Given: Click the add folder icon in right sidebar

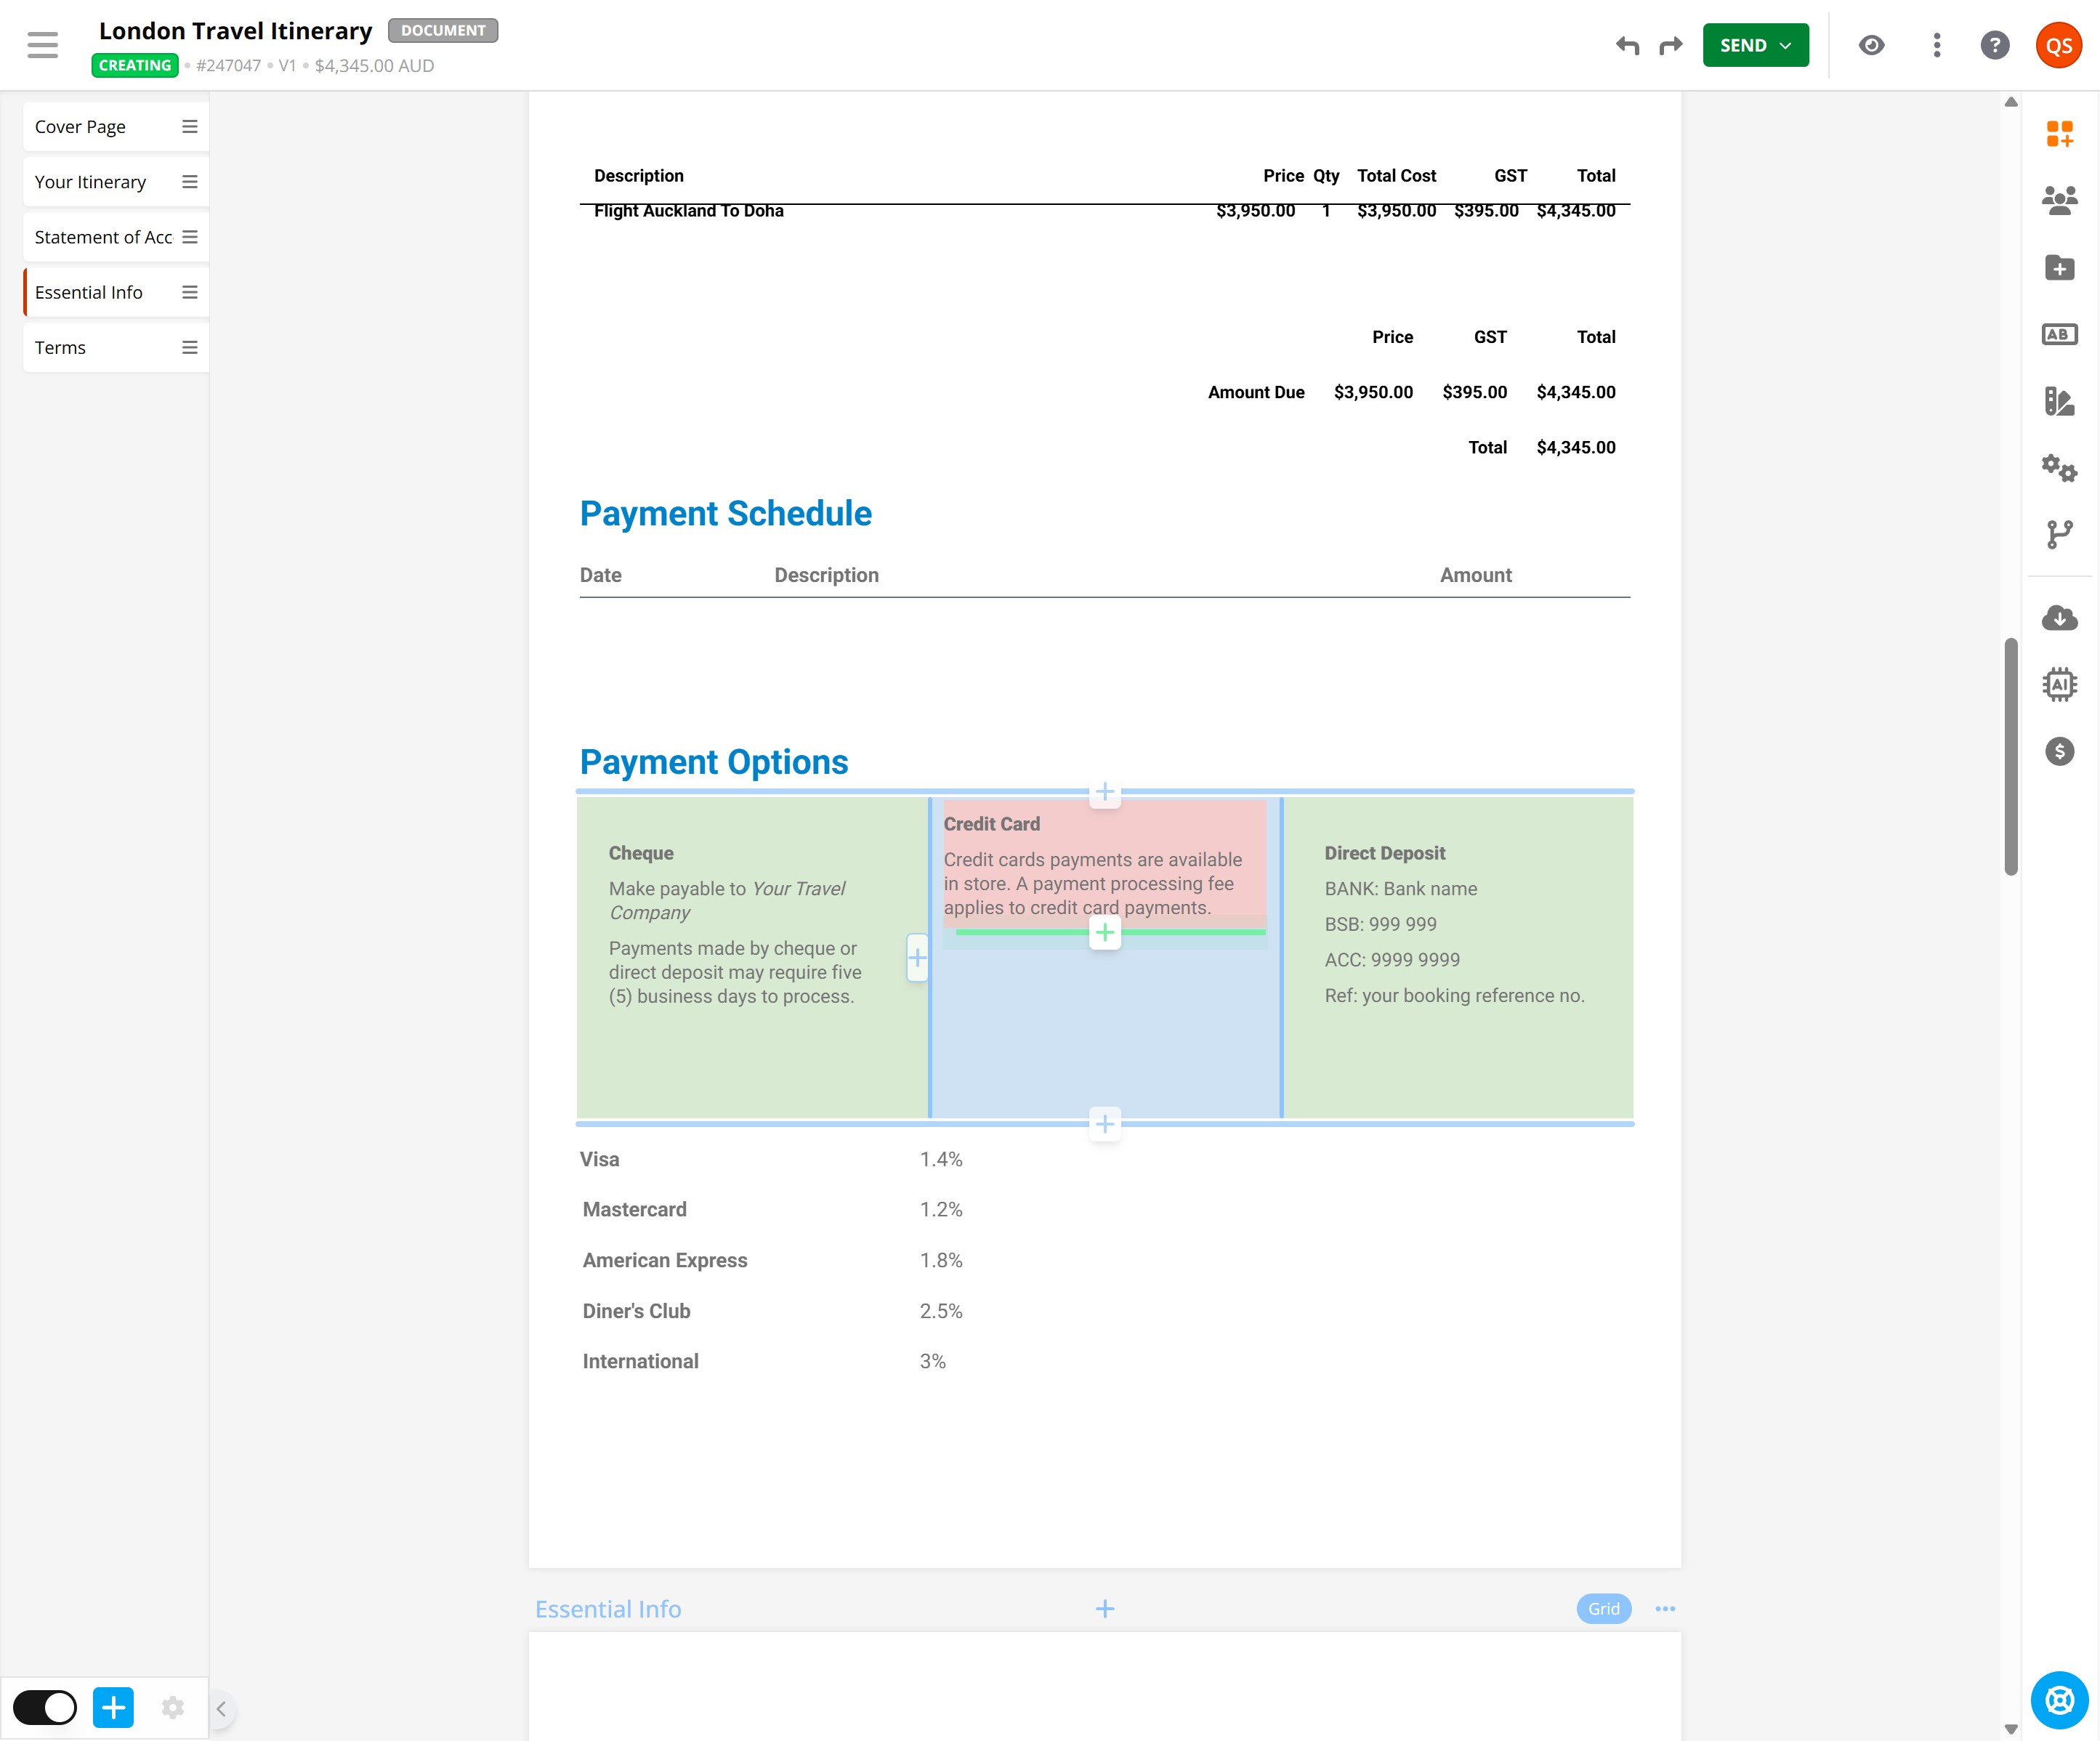Looking at the screenshot, I should tap(2059, 267).
